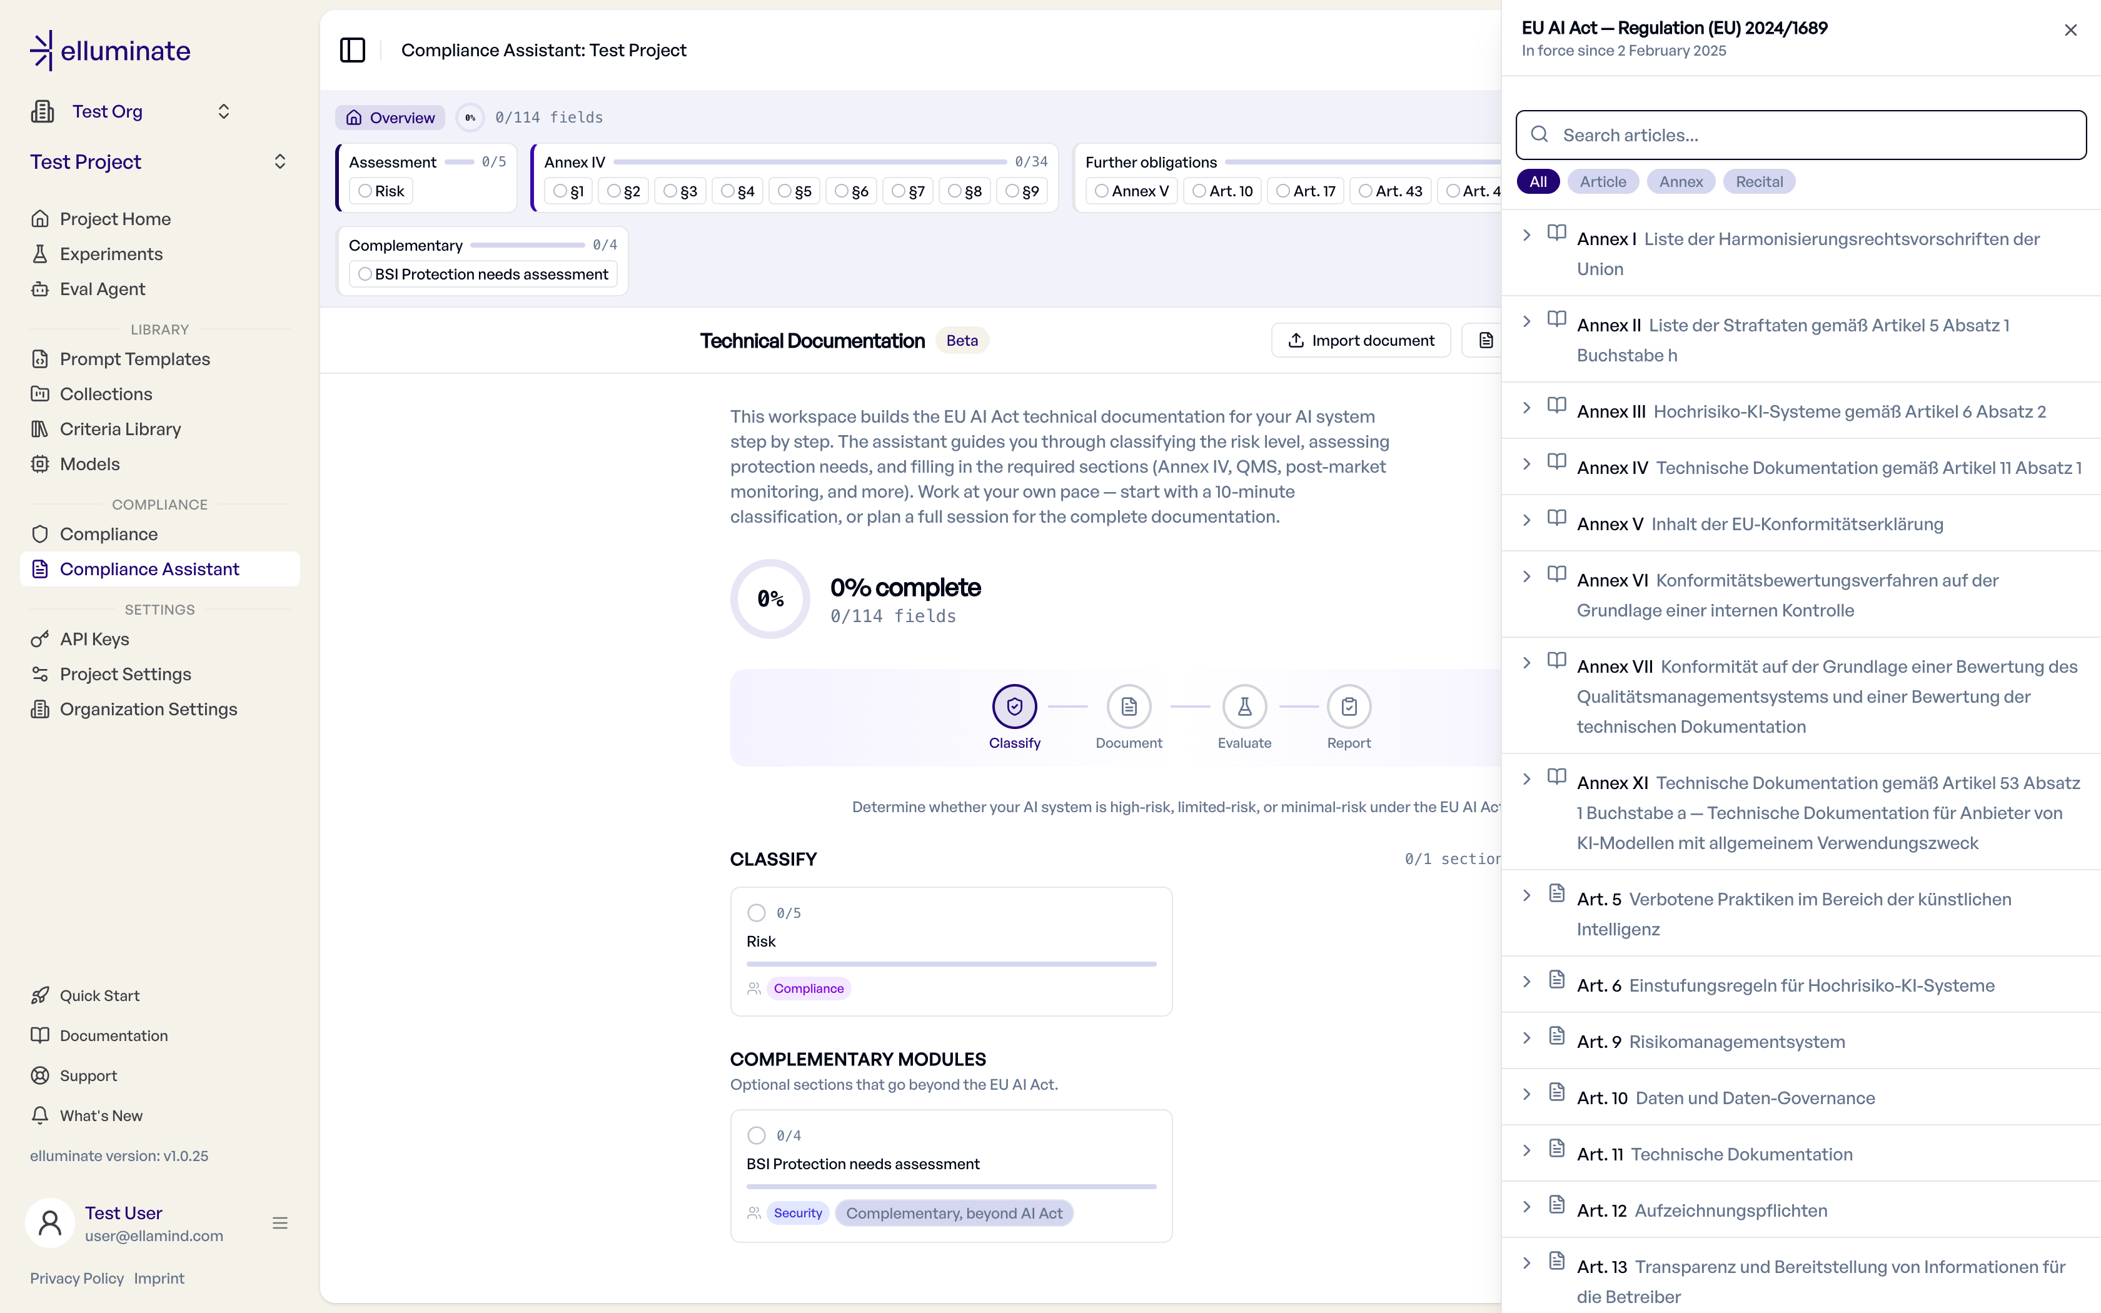This screenshot has width=2101, height=1313.
Task: Open Privacy Policy link
Action: click(x=76, y=1278)
